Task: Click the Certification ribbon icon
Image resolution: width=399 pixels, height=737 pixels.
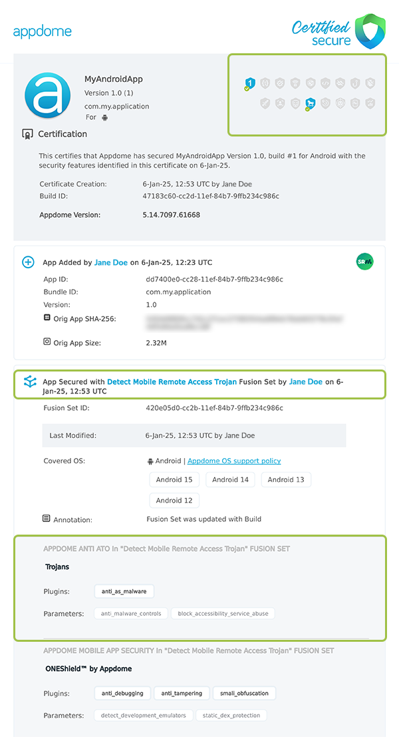Action: point(27,134)
